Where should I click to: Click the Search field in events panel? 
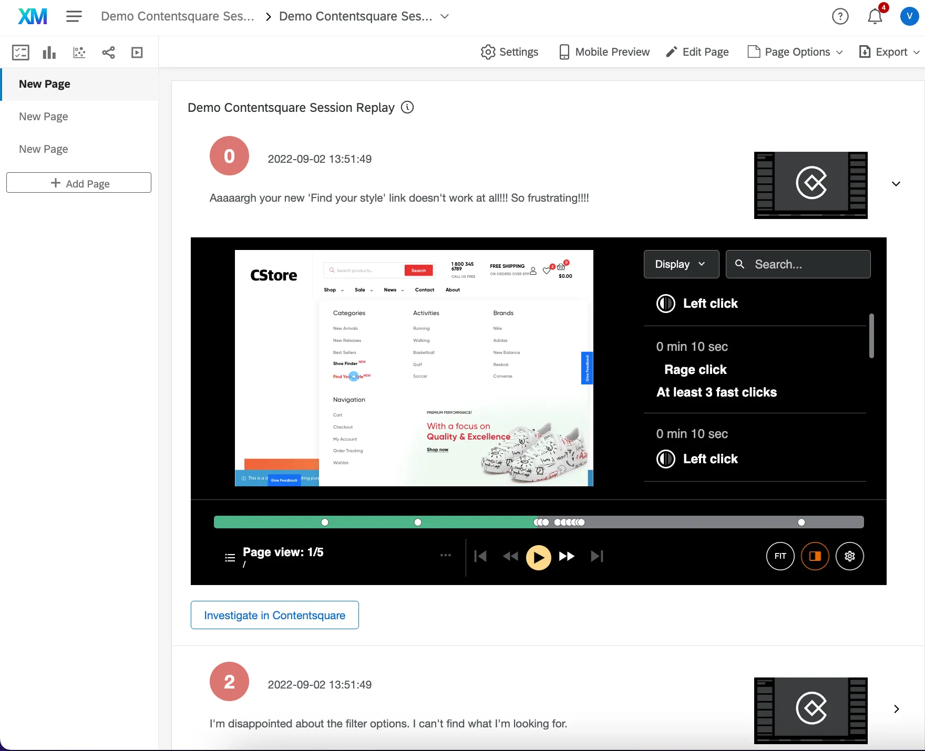point(798,264)
